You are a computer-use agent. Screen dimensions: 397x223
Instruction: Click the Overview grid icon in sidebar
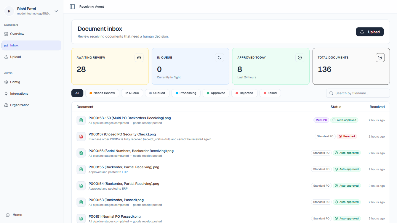tap(6, 34)
